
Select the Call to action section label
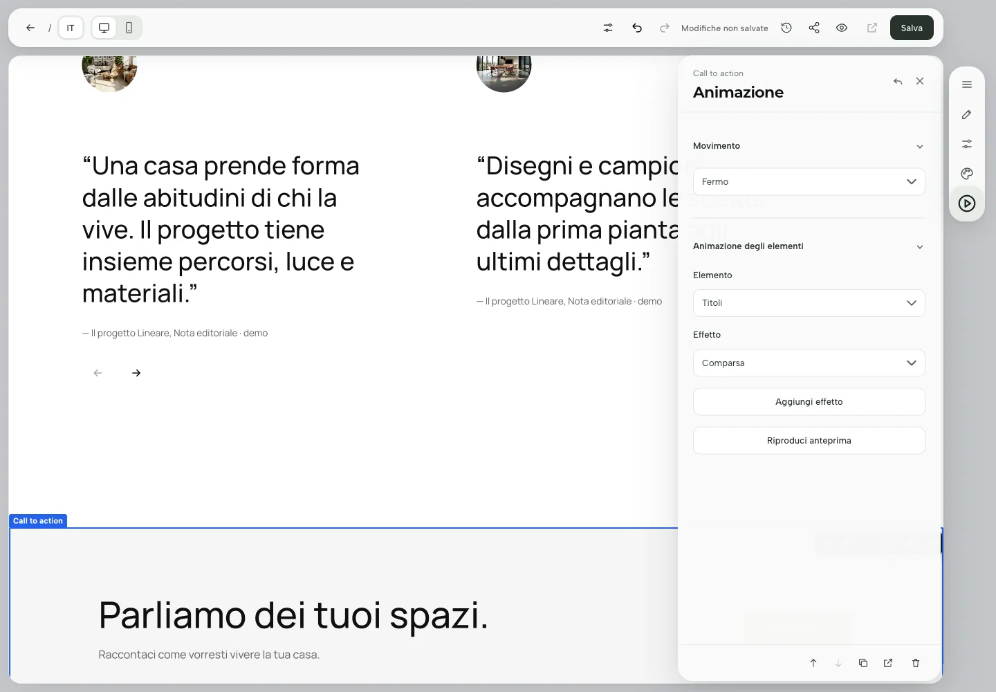tap(38, 521)
